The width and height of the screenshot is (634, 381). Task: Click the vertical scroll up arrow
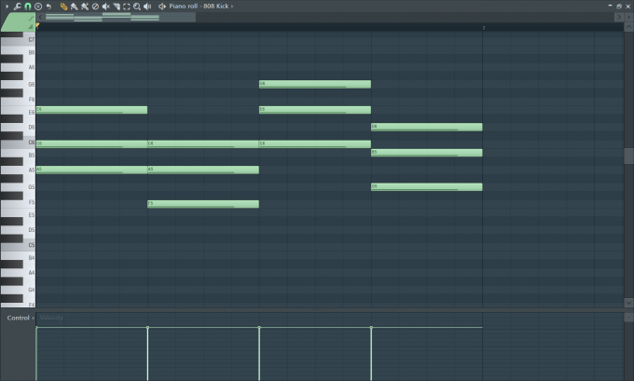628,27
